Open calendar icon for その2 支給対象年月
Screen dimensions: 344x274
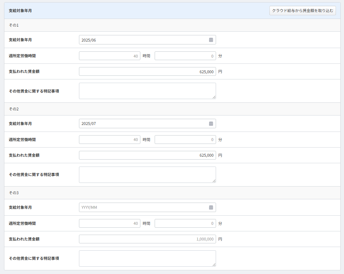click(x=211, y=124)
